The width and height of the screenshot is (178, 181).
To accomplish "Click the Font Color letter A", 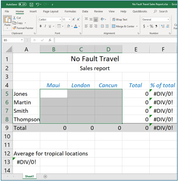I will click(x=76, y=26).
